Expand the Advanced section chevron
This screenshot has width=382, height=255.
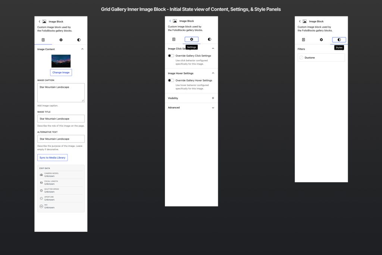click(x=213, y=108)
